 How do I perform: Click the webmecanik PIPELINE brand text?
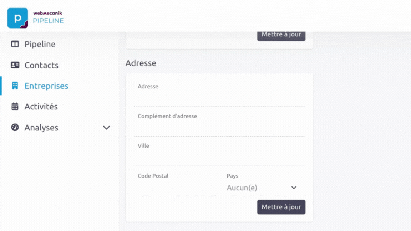click(48, 17)
